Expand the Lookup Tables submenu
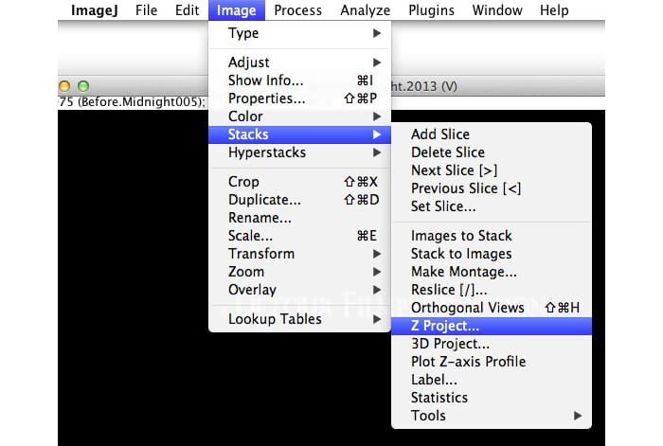The width and height of the screenshot is (663, 446). 299,319
